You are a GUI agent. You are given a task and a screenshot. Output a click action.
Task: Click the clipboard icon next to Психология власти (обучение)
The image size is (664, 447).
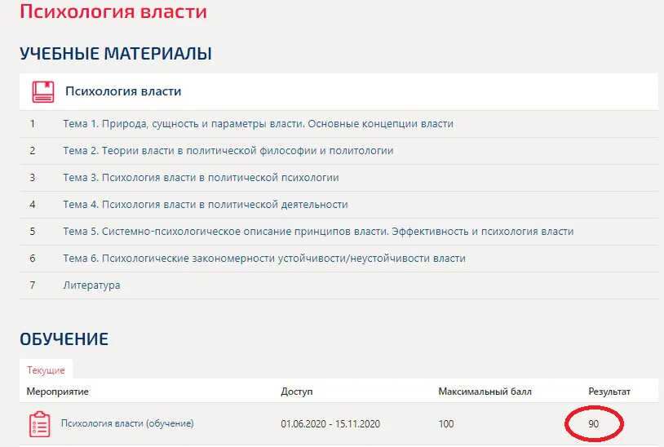click(x=39, y=423)
